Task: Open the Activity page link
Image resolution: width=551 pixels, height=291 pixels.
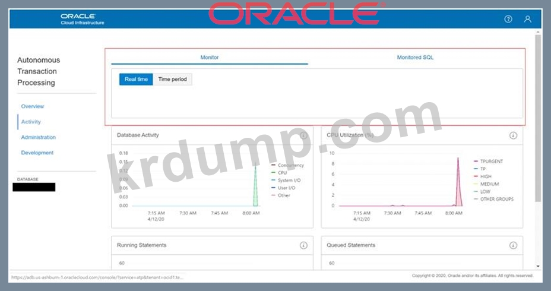Action: coord(31,122)
